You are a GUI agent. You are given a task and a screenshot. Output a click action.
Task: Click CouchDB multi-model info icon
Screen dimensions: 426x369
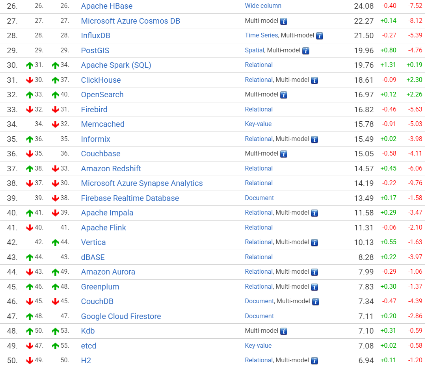pos(315,302)
